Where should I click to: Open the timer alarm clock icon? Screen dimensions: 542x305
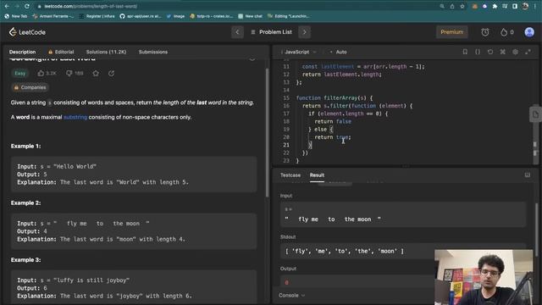(485, 32)
